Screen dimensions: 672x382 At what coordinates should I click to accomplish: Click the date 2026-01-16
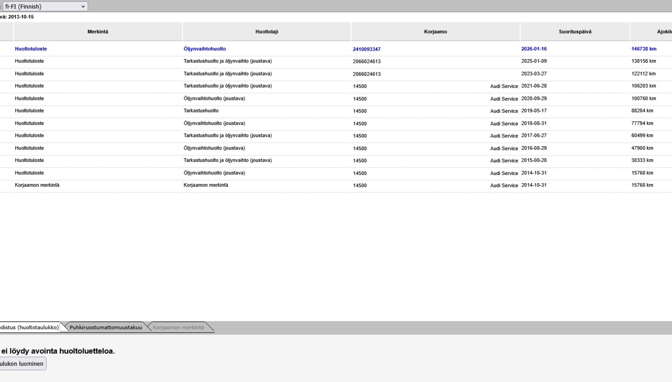tap(534, 49)
